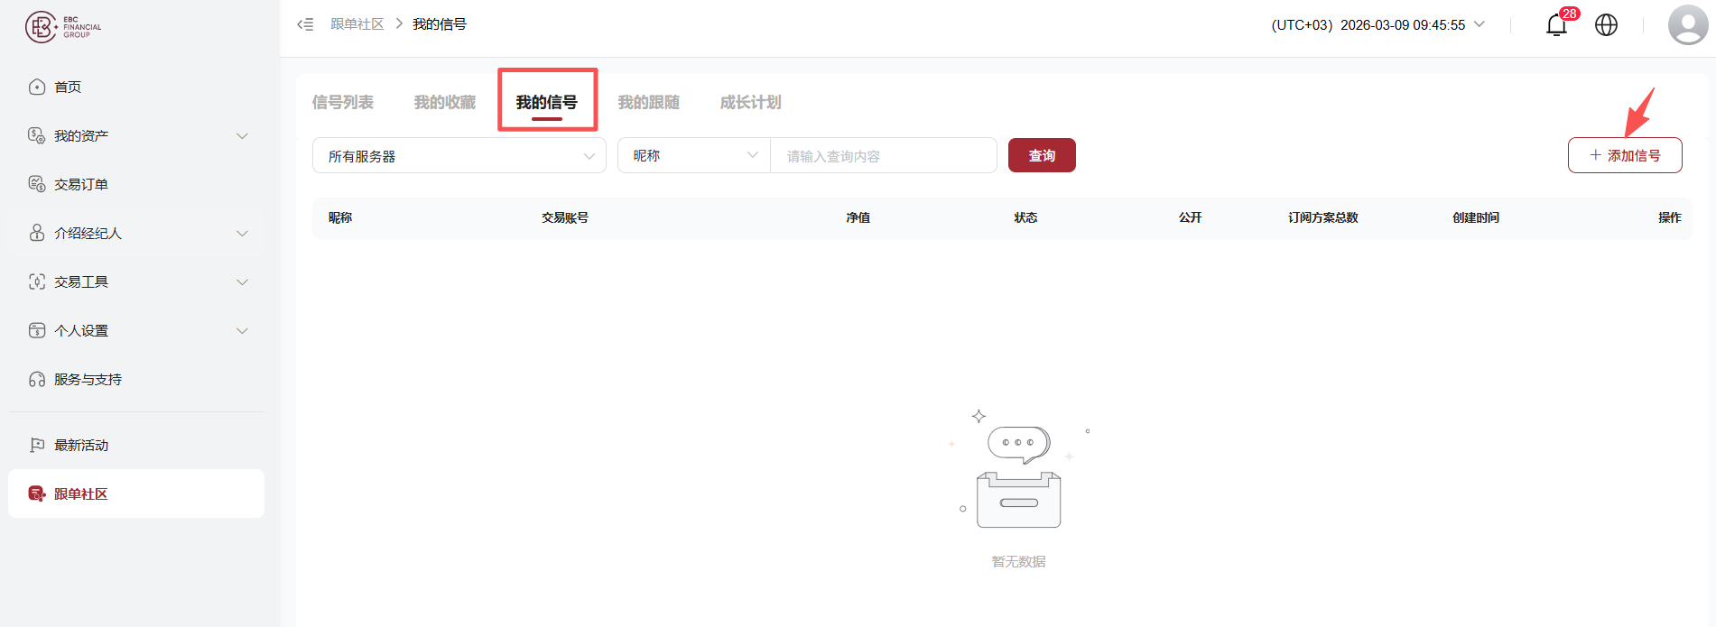Viewport: 1716px width, 627px height.
Task: Switch to the 信号列表 tab
Action: pyautogui.click(x=343, y=102)
